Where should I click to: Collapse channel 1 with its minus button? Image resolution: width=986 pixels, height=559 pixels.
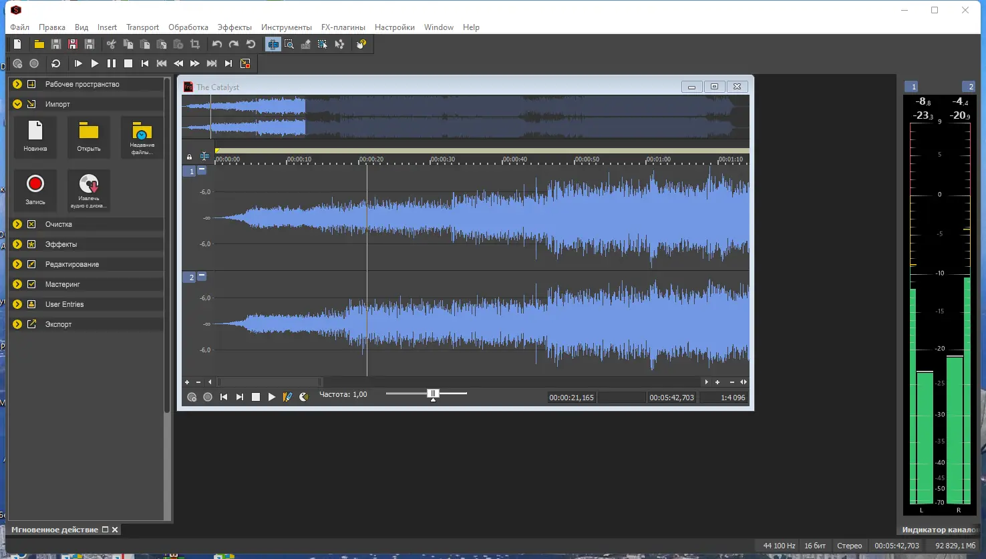[x=202, y=170]
